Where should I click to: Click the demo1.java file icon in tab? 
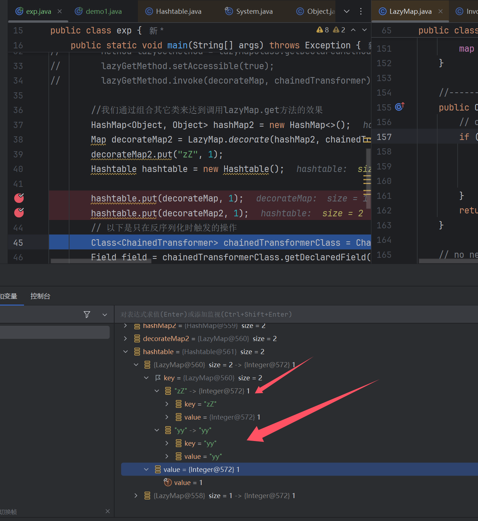point(79,11)
